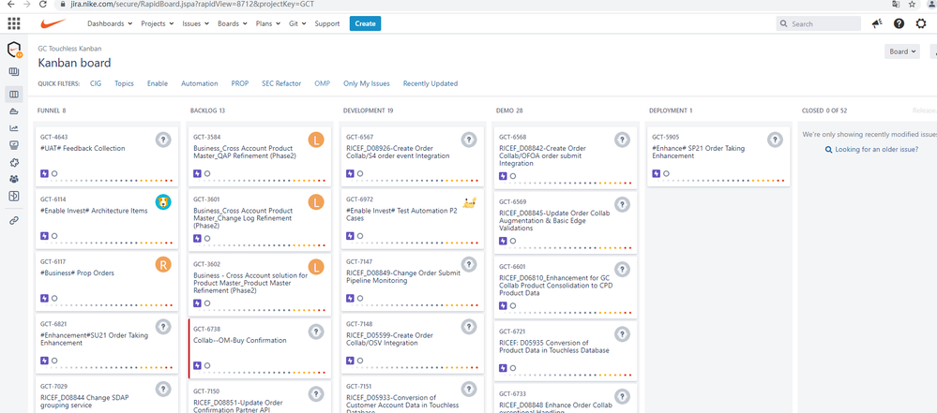Toggle the Enable quick filter
The image size is (937, 413).
(x=158, y=83)
